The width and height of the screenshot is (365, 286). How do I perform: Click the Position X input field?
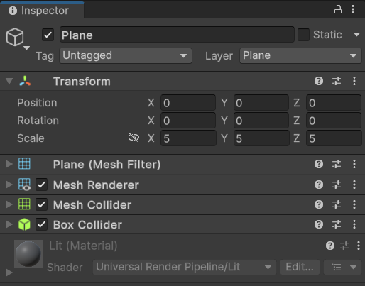[x=188, y=103]
